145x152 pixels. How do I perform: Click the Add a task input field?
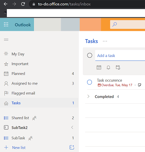(x=120, y=56)
